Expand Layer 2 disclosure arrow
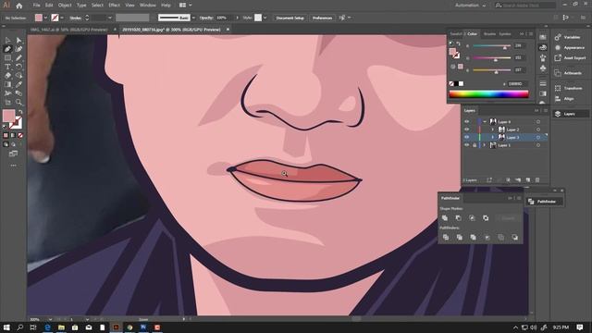 pos(492,129)
